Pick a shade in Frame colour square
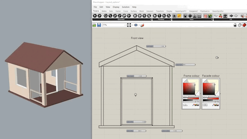This screenshot has height=139, width=247. [189, 89]
